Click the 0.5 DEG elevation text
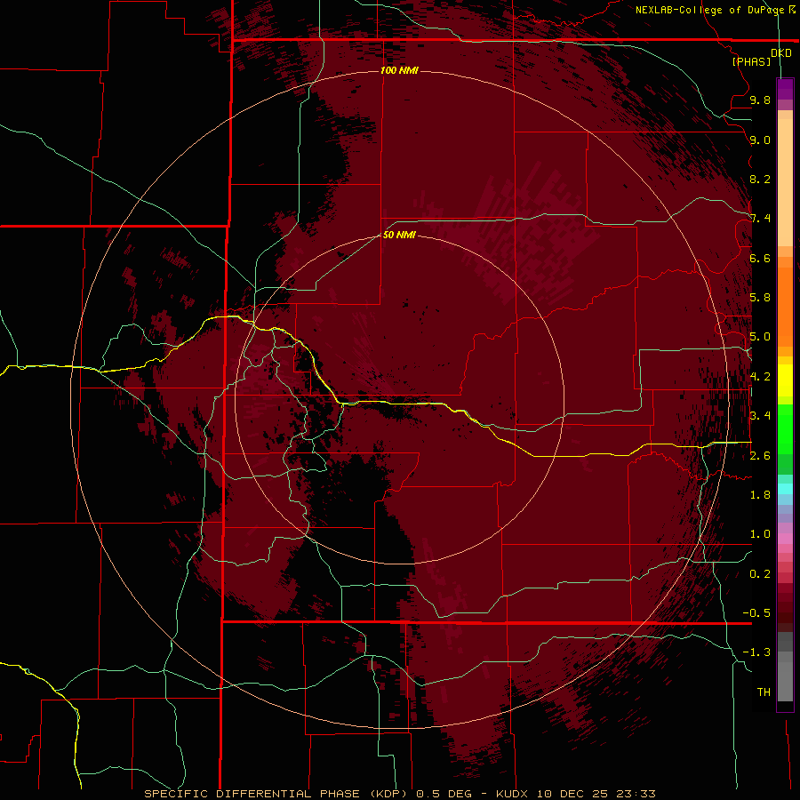800x800 pixels. pos(445,794)
